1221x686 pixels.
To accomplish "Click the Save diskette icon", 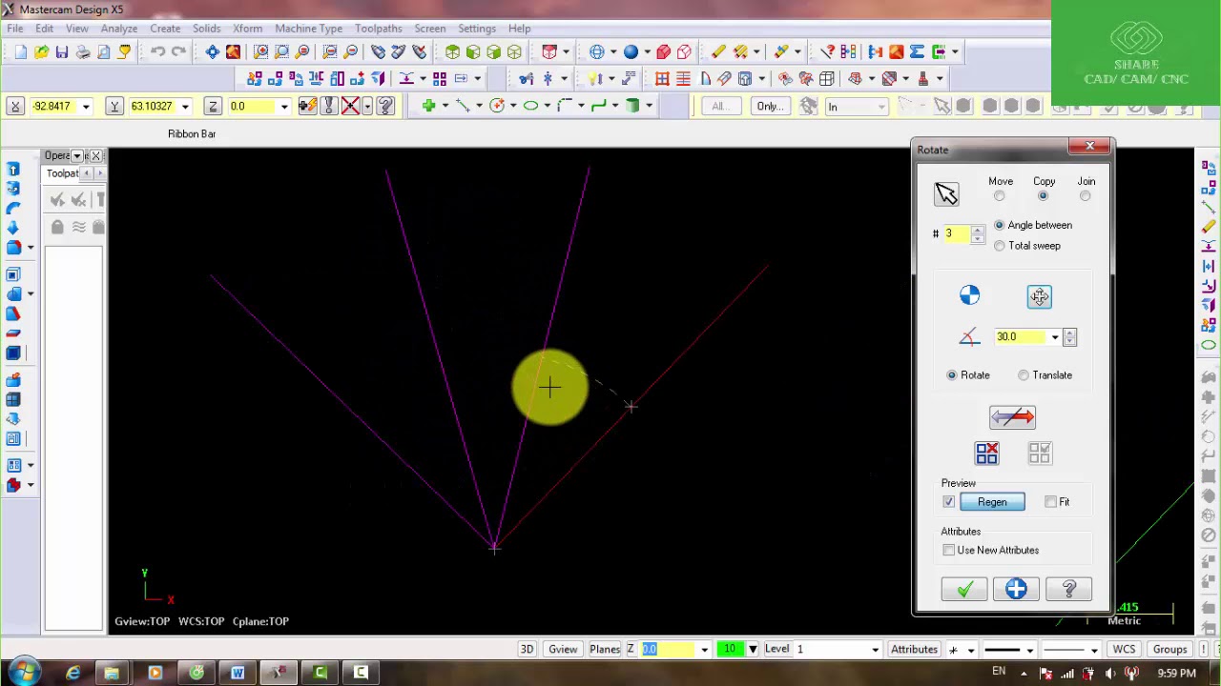I will pyautogui.click(x=62, y=51).
